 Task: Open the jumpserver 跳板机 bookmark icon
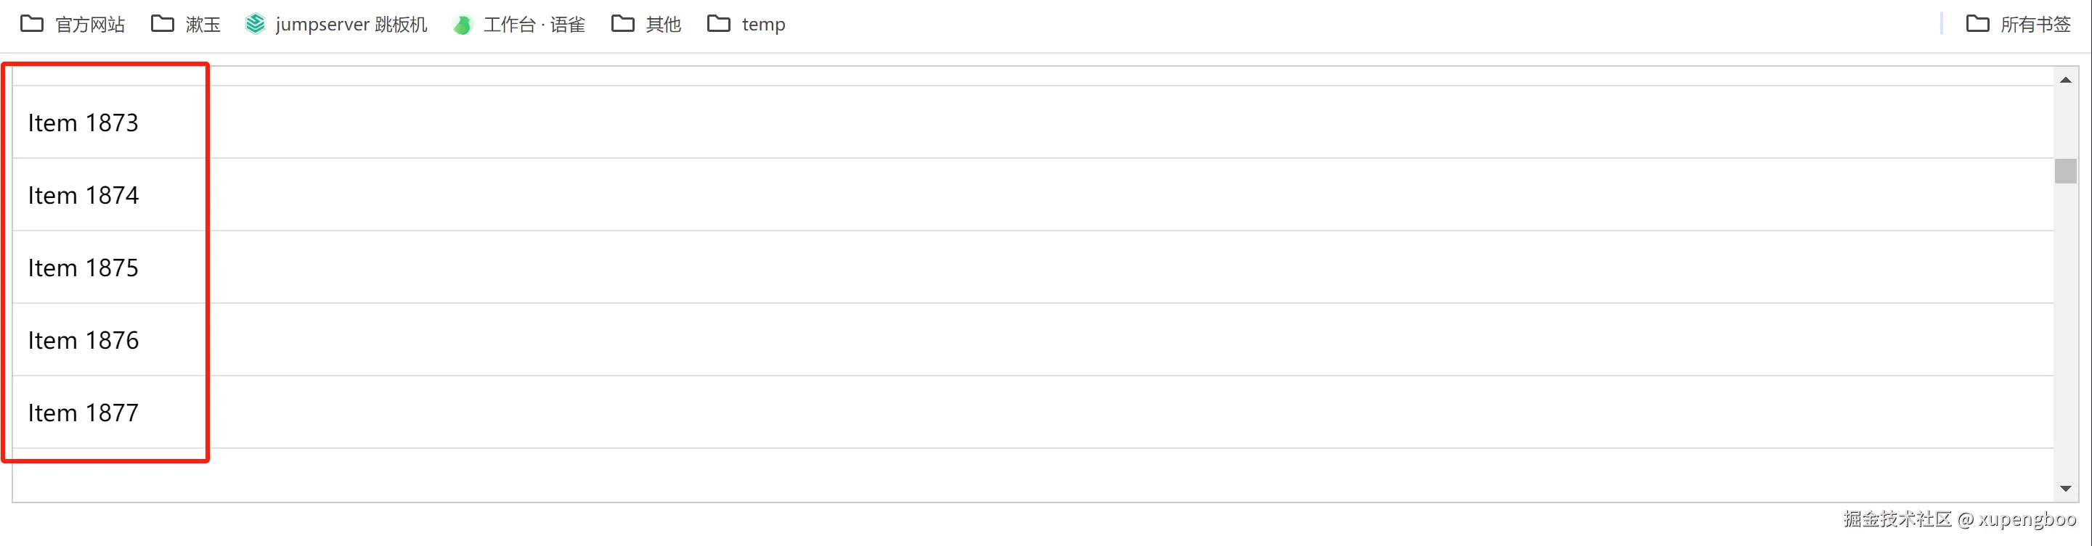pos(255,23)
